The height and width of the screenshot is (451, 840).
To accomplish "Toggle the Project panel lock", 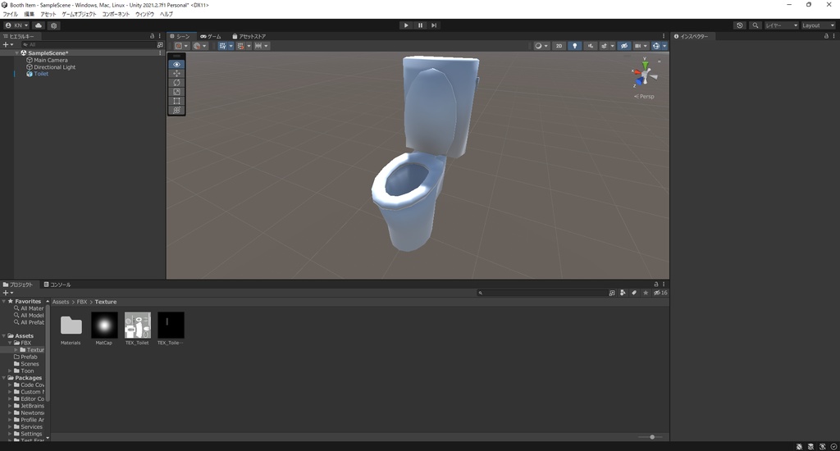I will click(x=655, y=285).
